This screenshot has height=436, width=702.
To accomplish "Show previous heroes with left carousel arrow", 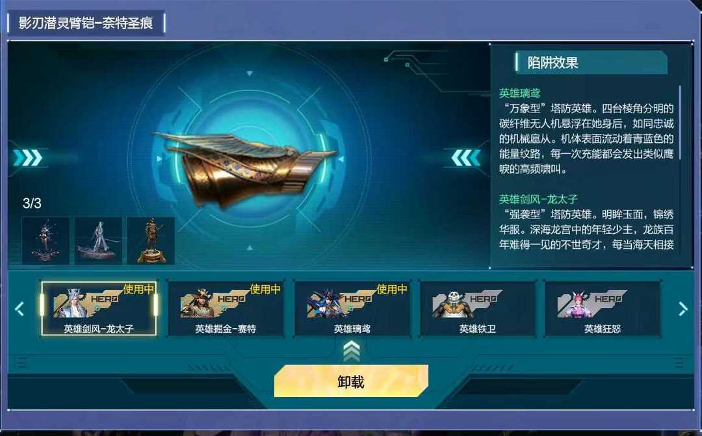I will click(19, 309).
